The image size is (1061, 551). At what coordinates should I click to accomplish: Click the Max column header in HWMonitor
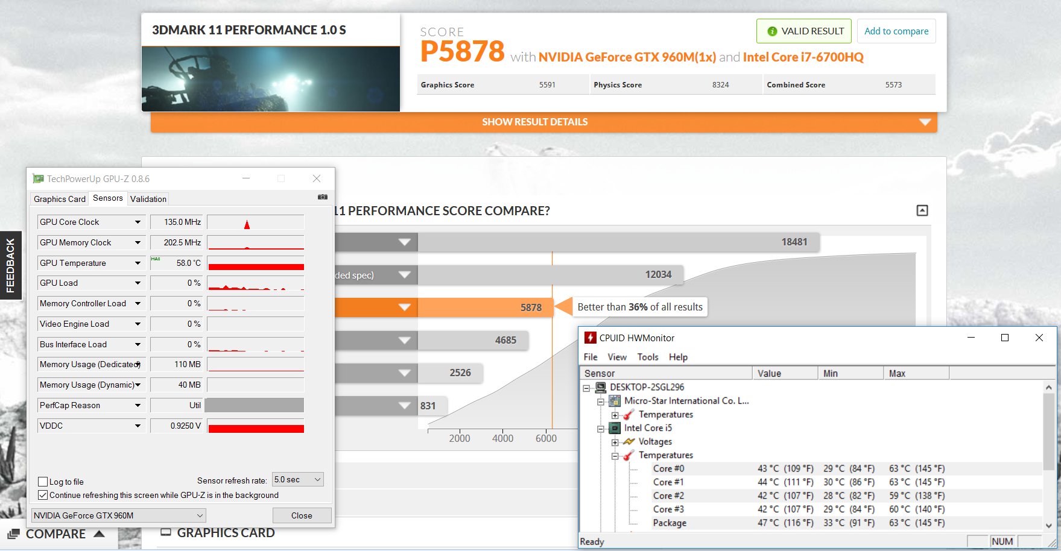point(917,373)
